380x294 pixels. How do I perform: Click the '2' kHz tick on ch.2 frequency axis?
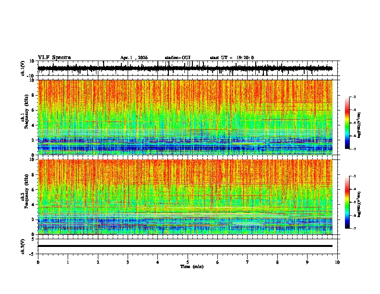click(x=33, y=220)
